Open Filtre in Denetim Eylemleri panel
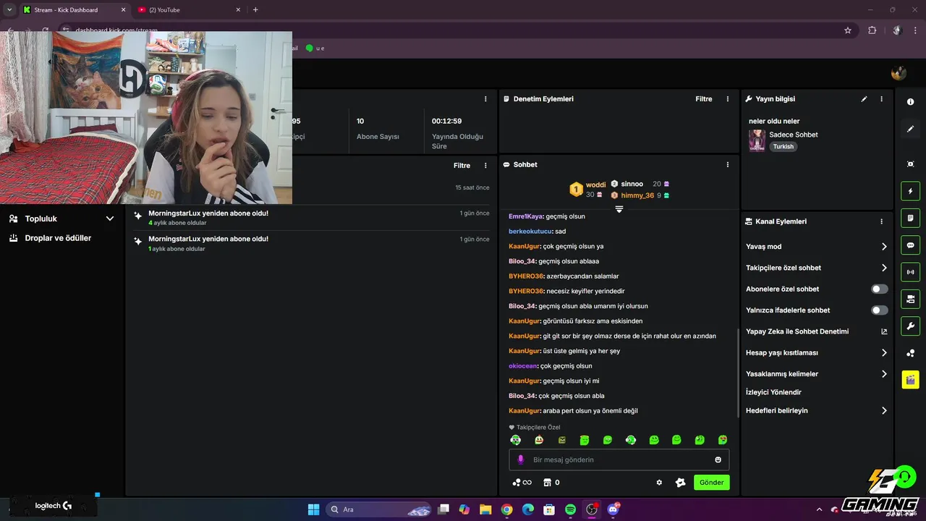This screenshot has height=521, width=926. point(704,99)
